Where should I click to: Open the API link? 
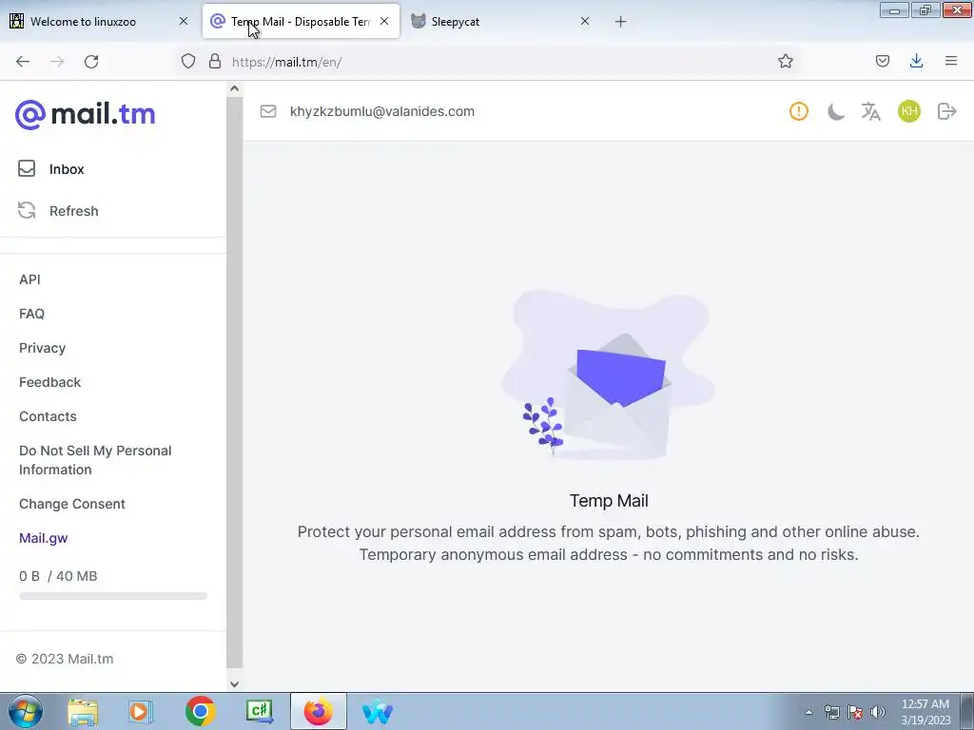click(29, 279)
